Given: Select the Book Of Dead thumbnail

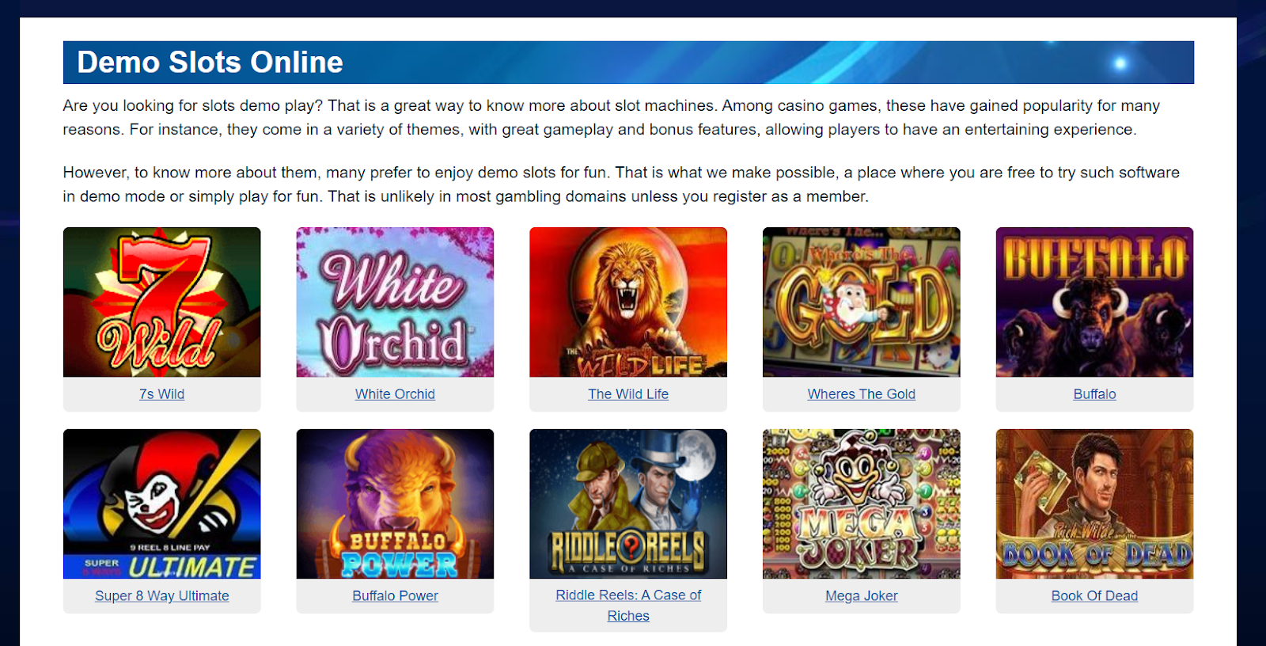Looking at the screenshot, I should (x=1094, y=503).
